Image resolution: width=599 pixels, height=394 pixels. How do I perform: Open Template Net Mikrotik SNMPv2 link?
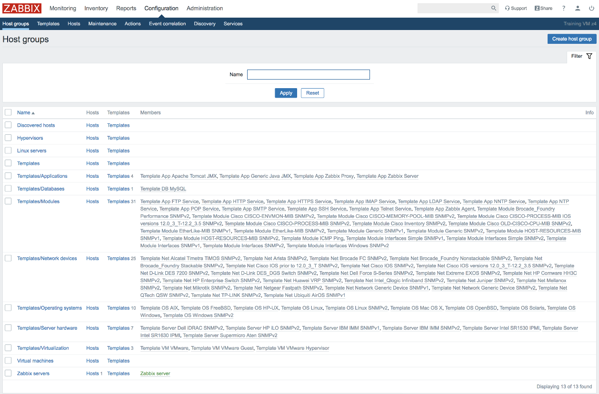[197, 288]
